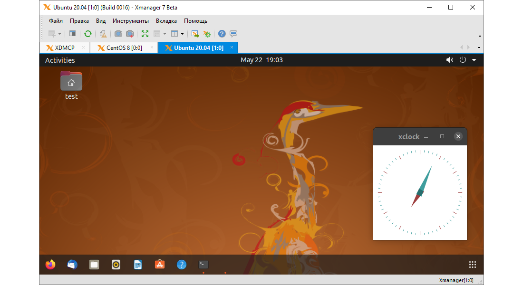Click the tab arrangement layout icon

coord(174,34)
